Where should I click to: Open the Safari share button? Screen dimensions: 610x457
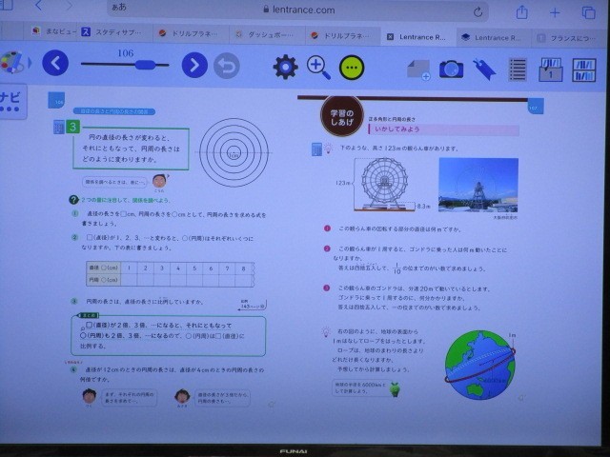tap(522, 11)
